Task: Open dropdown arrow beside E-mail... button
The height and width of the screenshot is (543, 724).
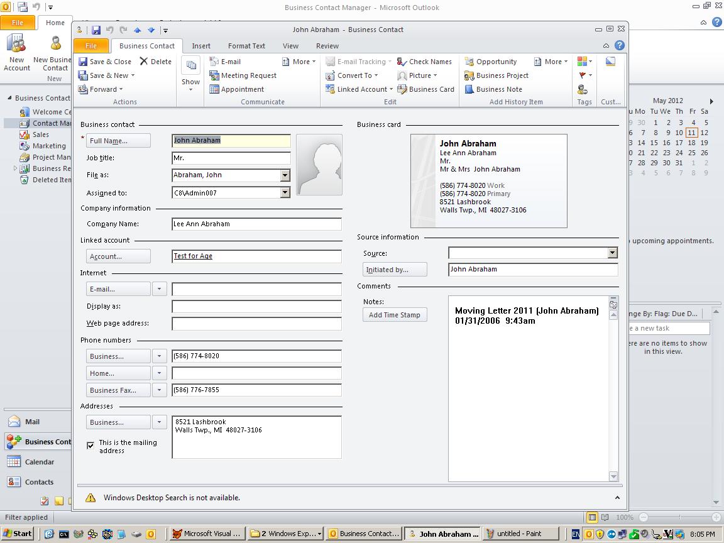Action: [x=159, y=289]
